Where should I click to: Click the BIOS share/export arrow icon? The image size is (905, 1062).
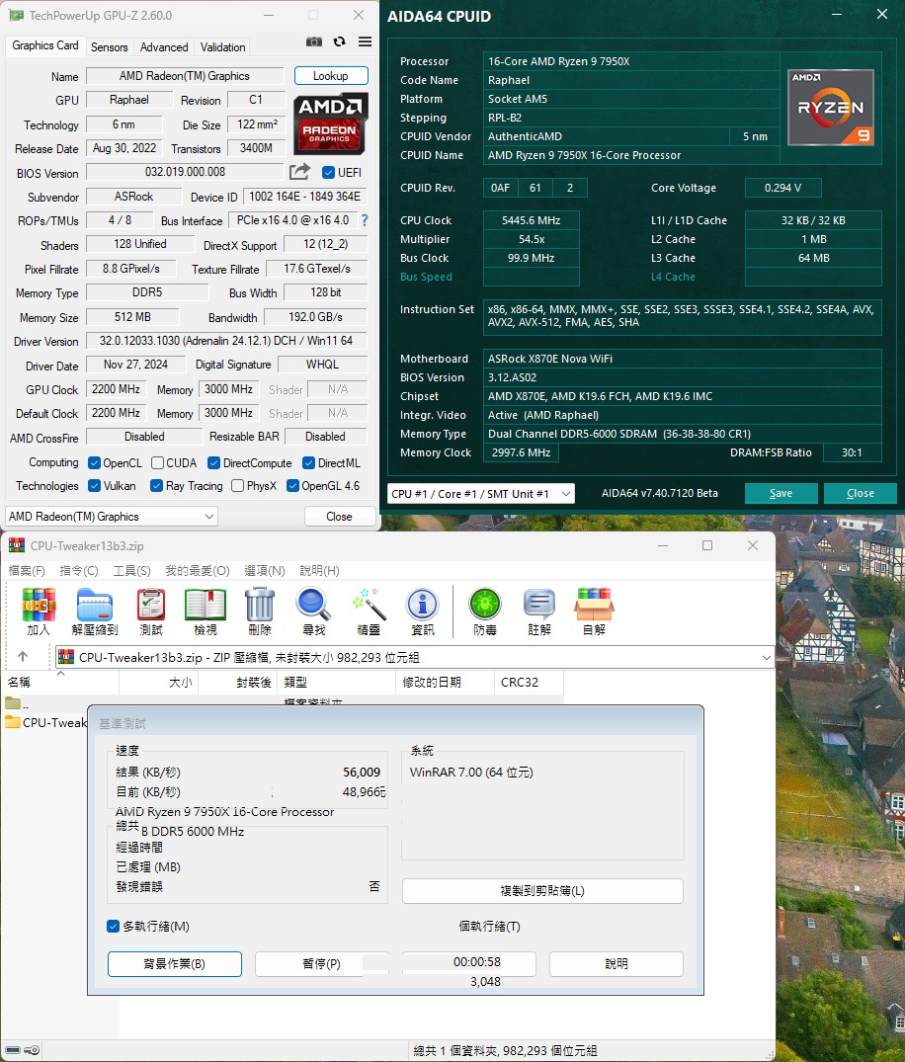click(299, 172)
